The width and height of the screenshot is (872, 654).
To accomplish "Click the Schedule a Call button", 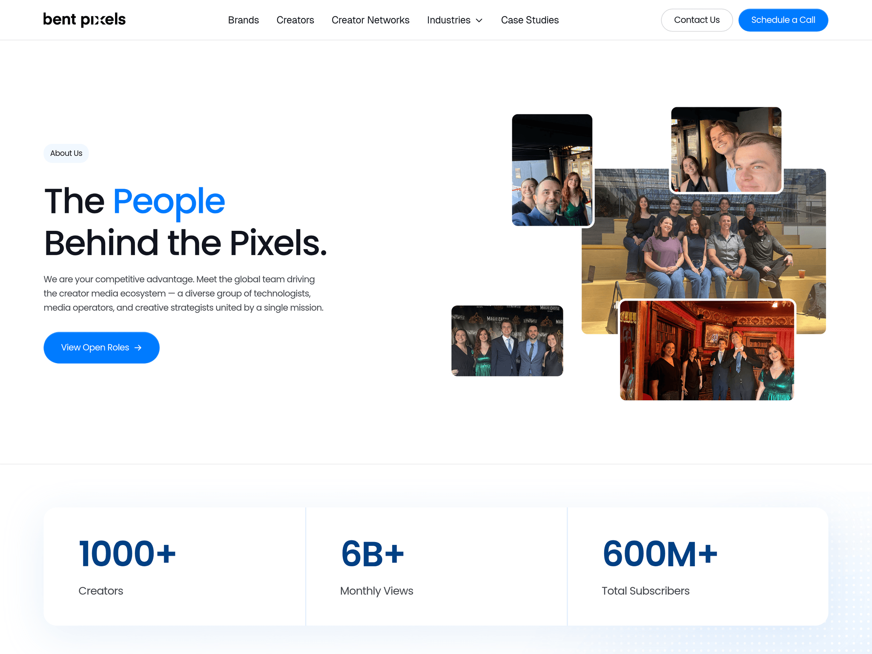I will pos(783,20).
